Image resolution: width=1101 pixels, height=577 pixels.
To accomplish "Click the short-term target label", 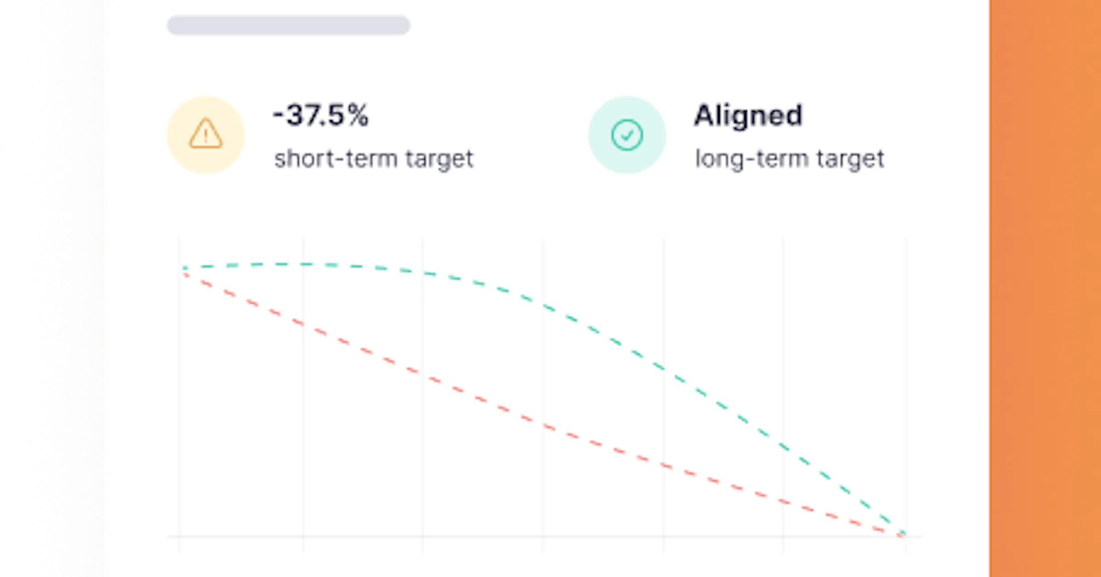I will coord(373,159).
